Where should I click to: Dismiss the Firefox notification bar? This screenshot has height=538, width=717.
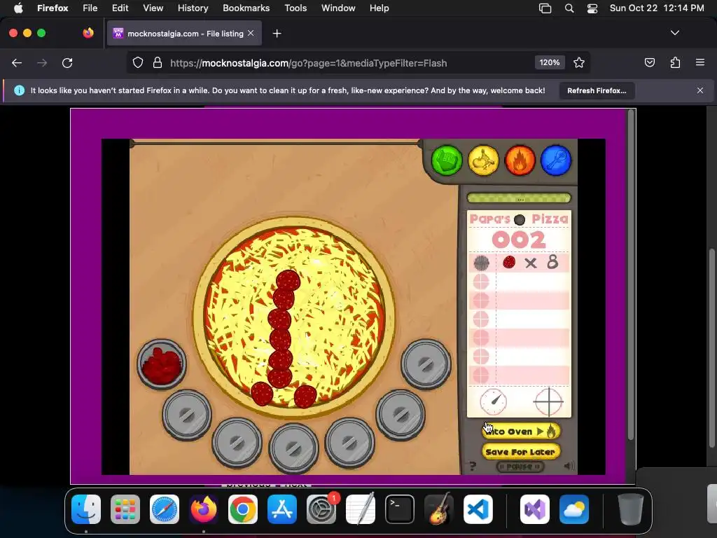click(700, 90)
